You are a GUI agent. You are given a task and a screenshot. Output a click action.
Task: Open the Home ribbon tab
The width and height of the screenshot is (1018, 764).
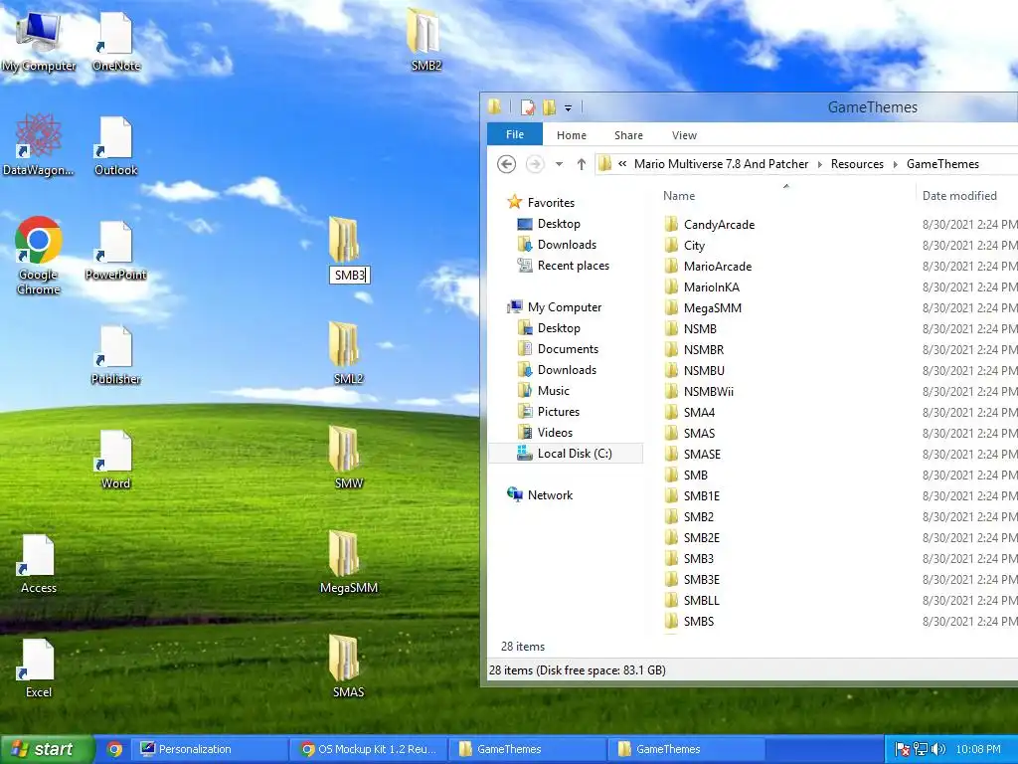pyautogui.click(x=572, y=135)
